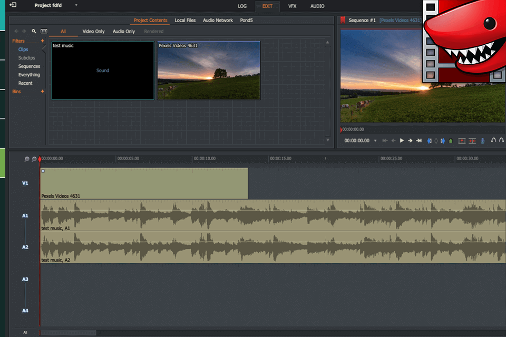Click the viewer scrub bar timecode strip
Screen dimensions: 506x337
coord(423,130)
